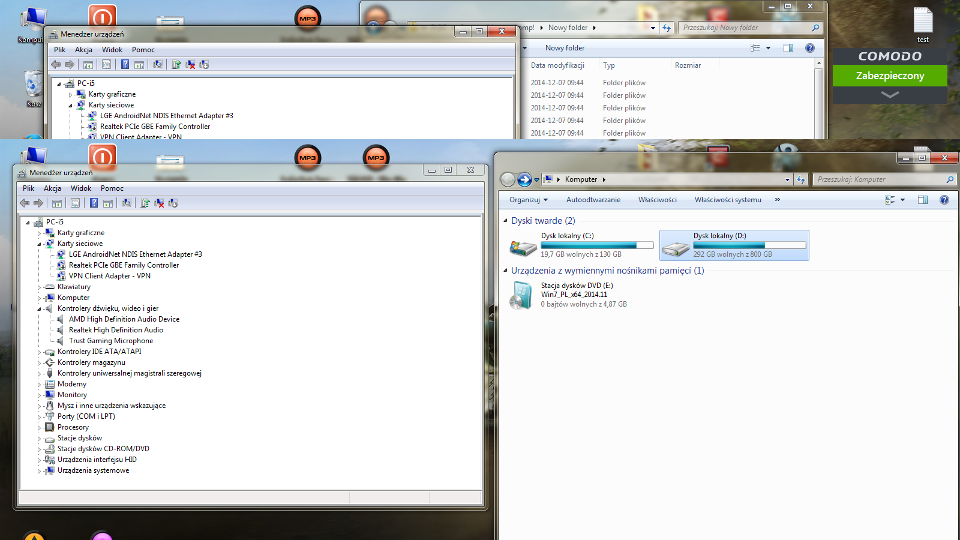Screen dimensions: 960x540
Task: Open Akcja menu in Device Manager beside Nowy folder window
Action: 83,50
